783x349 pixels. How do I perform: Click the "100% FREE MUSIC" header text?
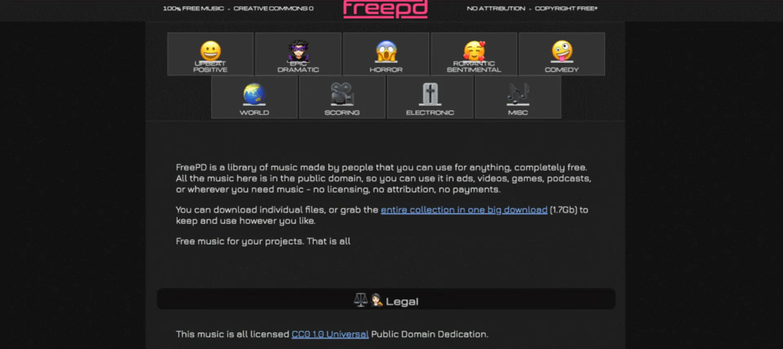pos(193,9)
